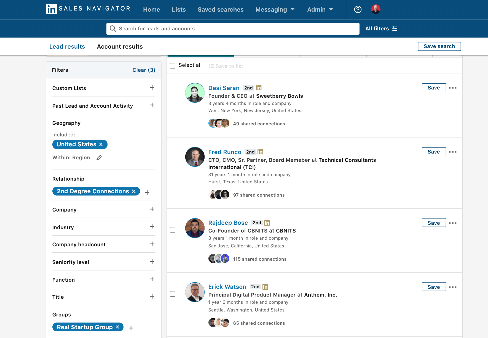Click the LinkedIn badge beside Fred Runco
Viewport: 488px width, 338px height.
pyautogui.click(x=260, y=152)
